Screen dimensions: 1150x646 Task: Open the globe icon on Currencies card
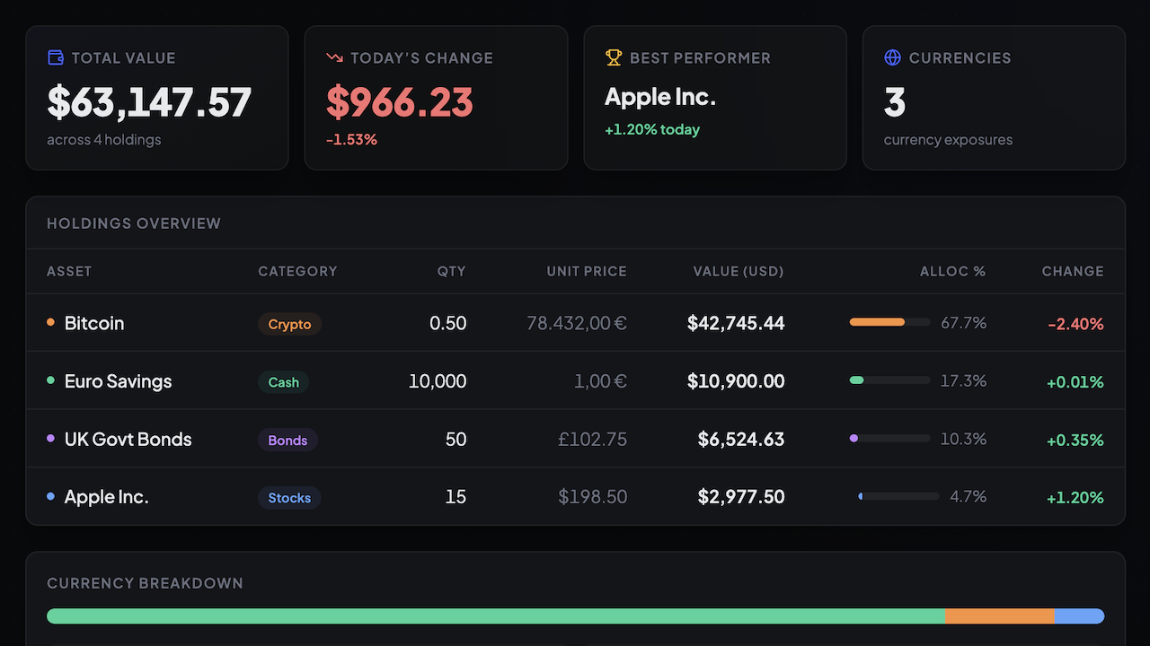coord(892,57)
